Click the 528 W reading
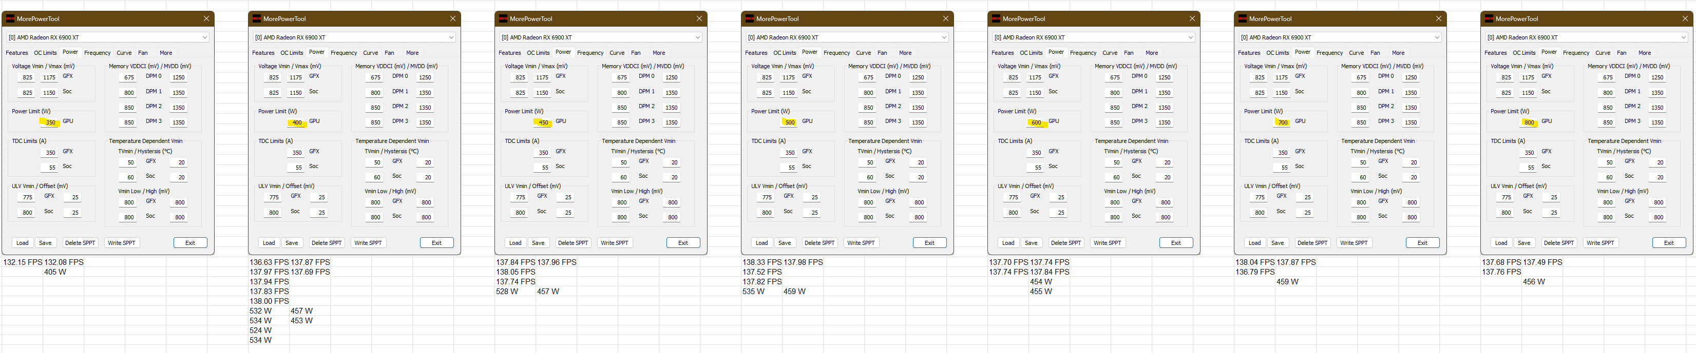Screen dimensions: 1696x353 pos(507,291)
